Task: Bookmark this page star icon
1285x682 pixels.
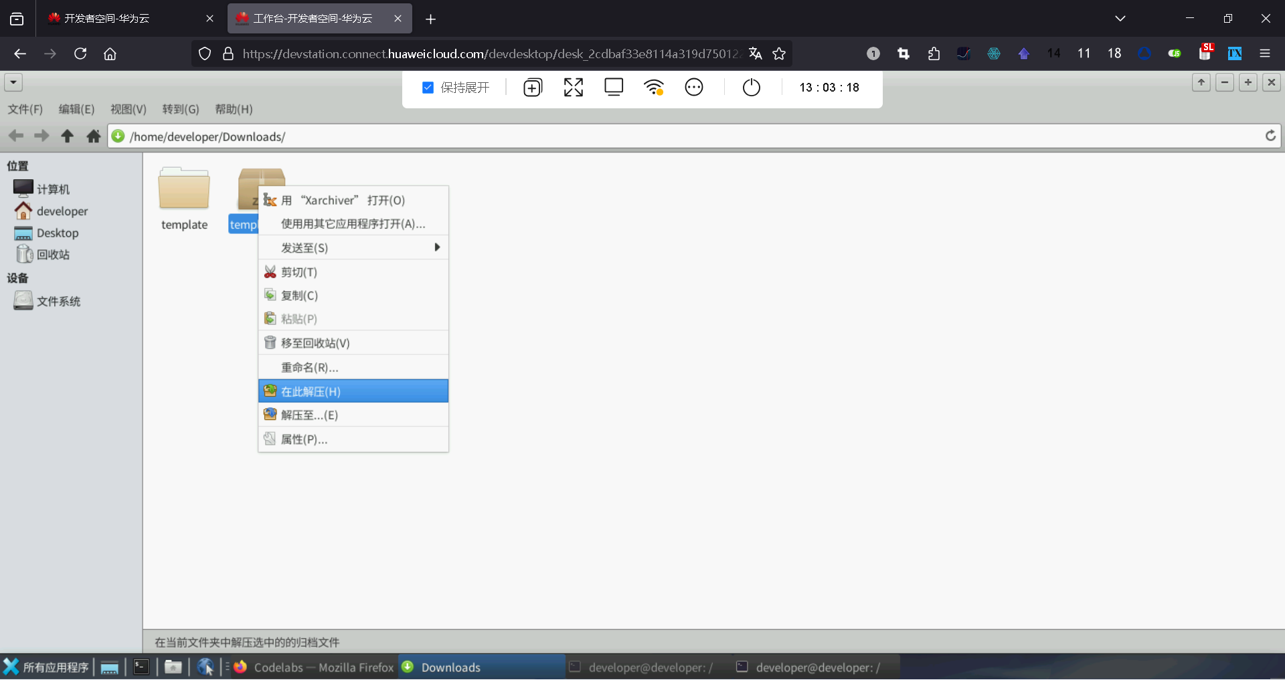Action: pyautogui.click(x=779, y=53)
